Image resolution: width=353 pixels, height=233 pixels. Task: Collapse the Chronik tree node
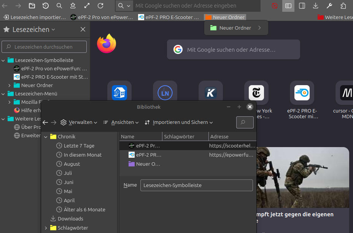(x=46, y=137)
